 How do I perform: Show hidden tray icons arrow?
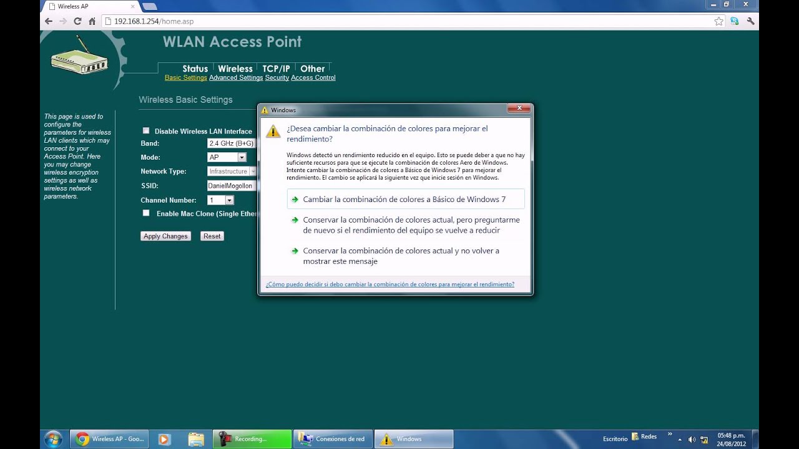click(680, 439)
